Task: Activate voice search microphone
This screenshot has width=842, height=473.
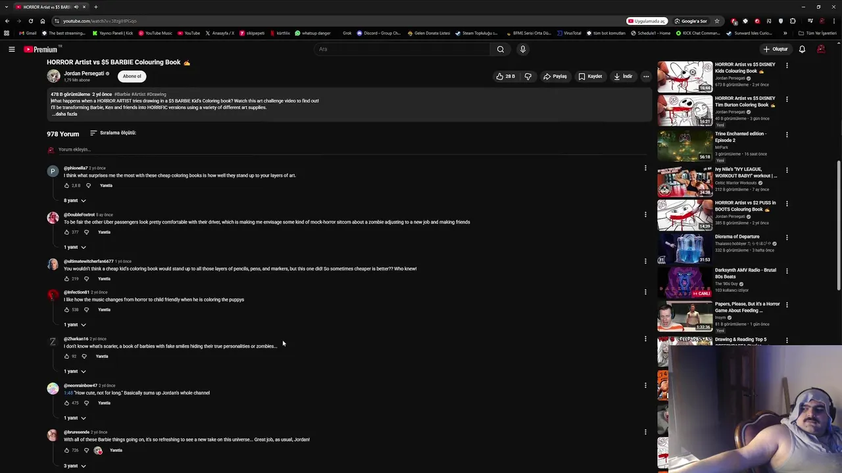Action: tap(522, 49)
